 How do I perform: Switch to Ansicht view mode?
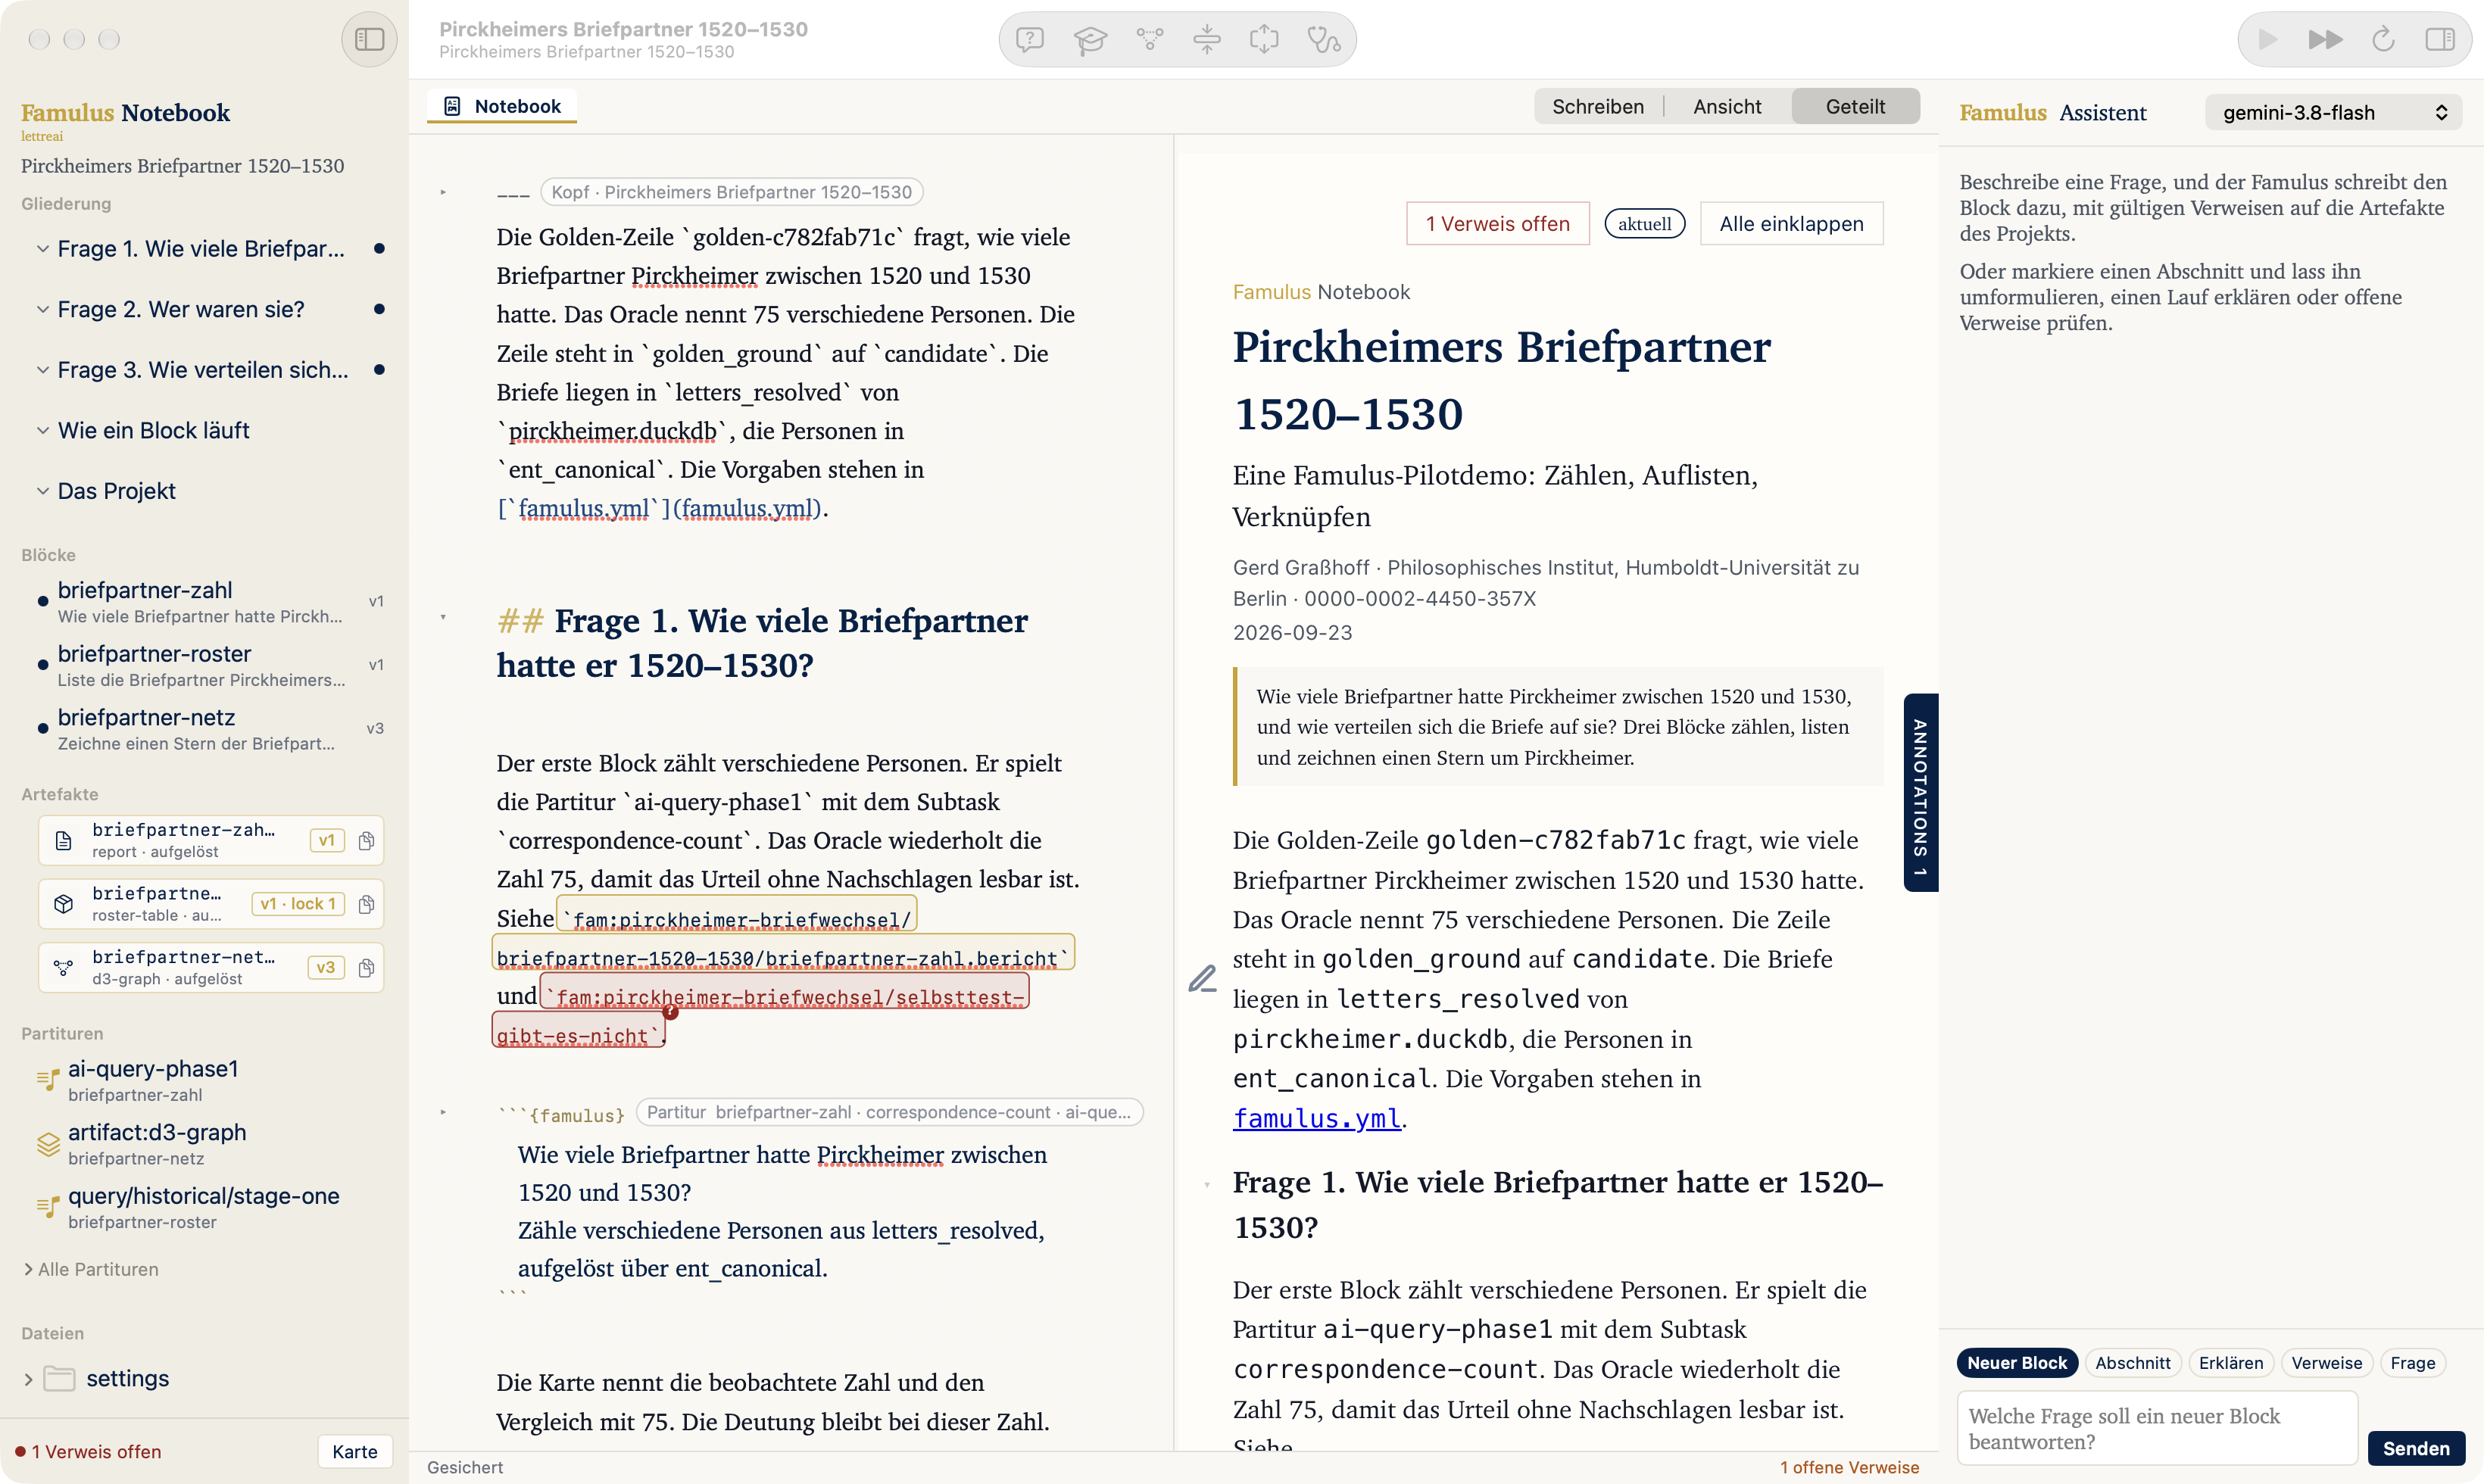(1727, 107)
